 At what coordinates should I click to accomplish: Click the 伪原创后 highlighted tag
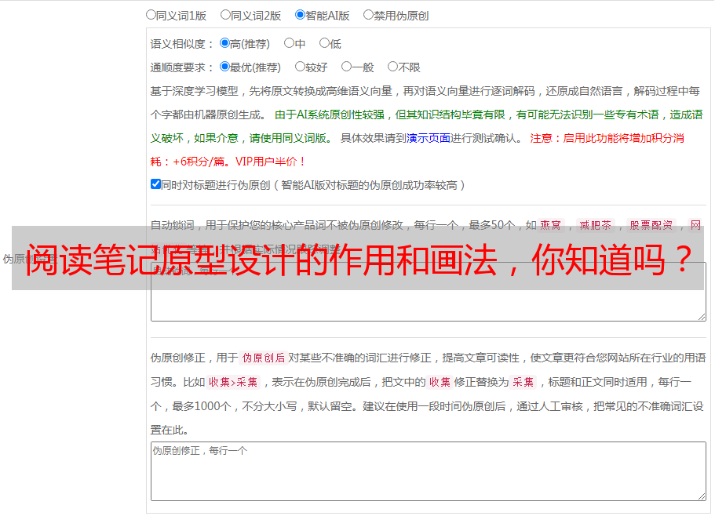tap(264, 358)
